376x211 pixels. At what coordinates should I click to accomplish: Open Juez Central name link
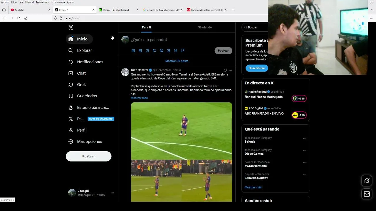(139, 70)
